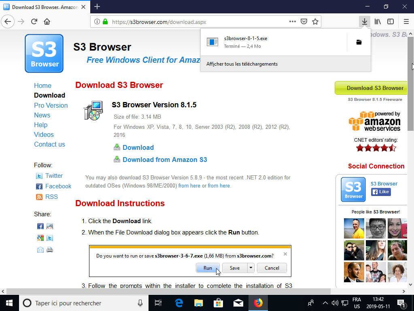Click the taskbar search box
414x311 pixels.
(83, 303)
